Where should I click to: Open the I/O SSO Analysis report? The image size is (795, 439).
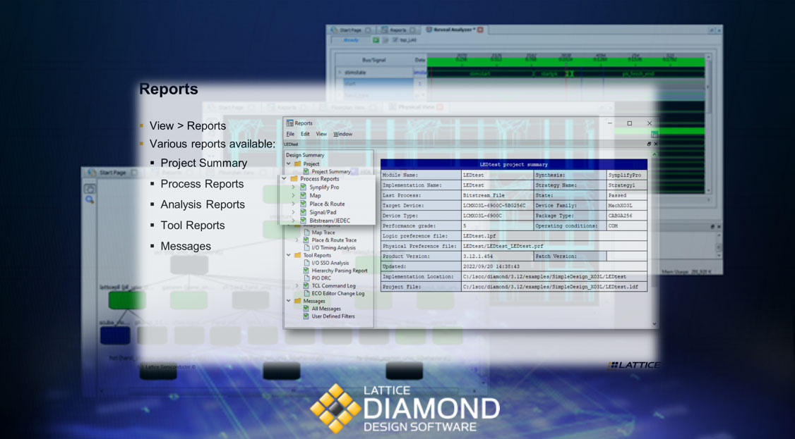tap(330, 263)
